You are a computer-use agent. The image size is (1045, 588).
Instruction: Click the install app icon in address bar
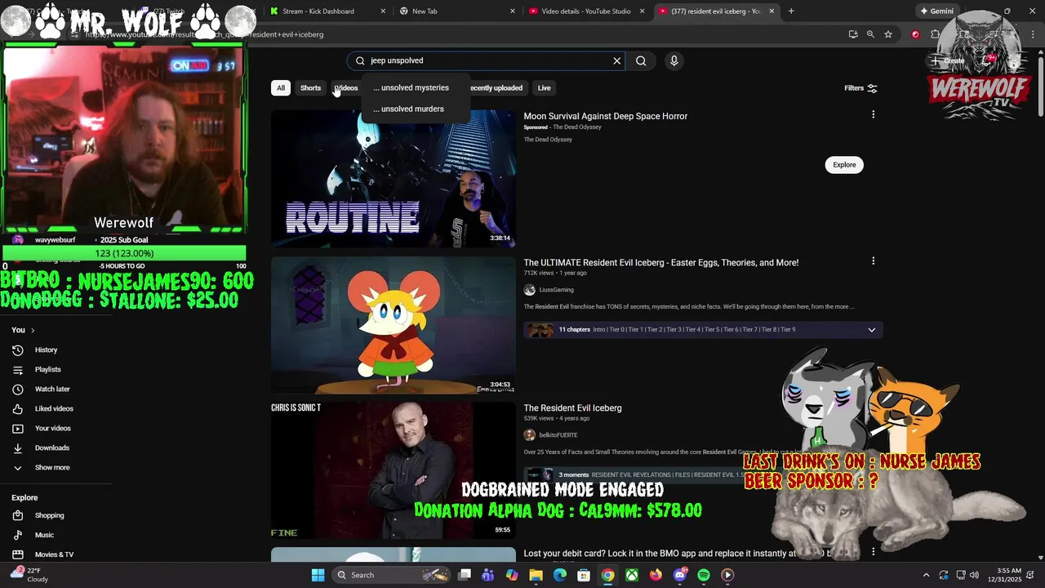pyautogui.click(x=853, y=34)
